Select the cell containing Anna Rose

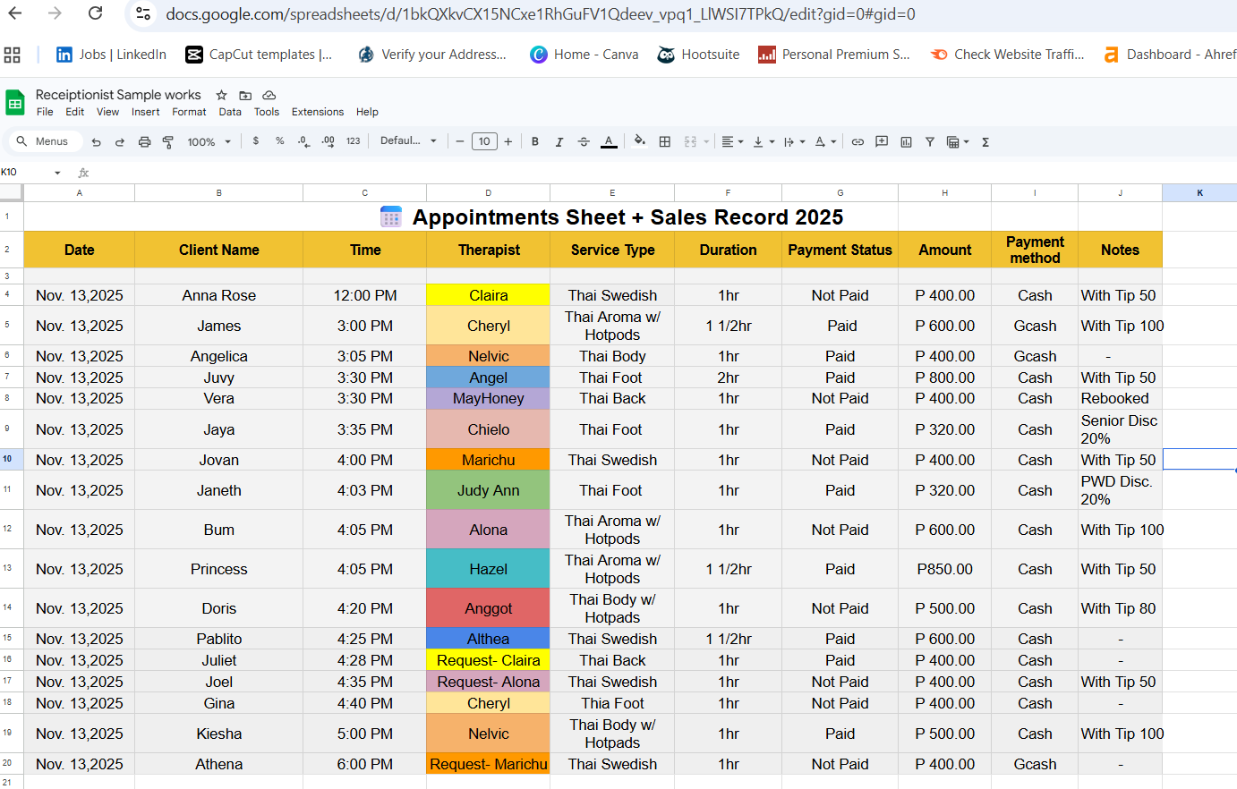point(219,295)
